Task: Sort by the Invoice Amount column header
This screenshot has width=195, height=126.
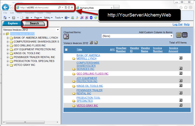Action: 173,49
